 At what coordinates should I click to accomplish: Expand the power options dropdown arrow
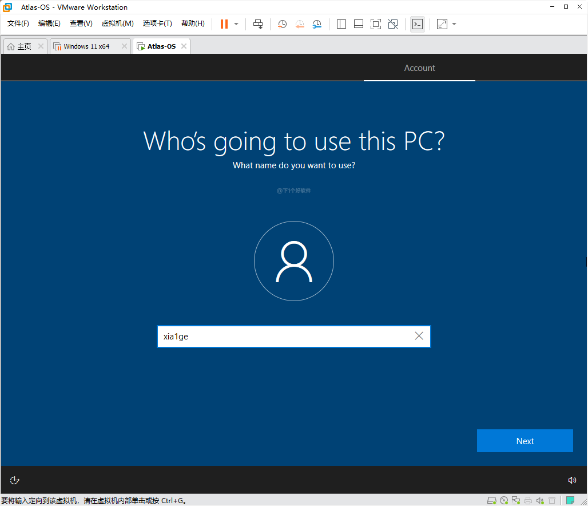coord(236,24)
